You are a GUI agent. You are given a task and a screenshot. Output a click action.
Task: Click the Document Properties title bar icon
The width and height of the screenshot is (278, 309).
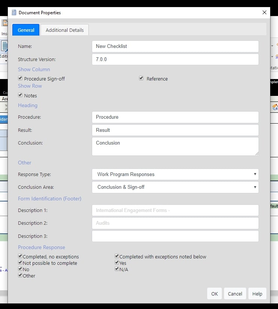click(x=14, y=12)
